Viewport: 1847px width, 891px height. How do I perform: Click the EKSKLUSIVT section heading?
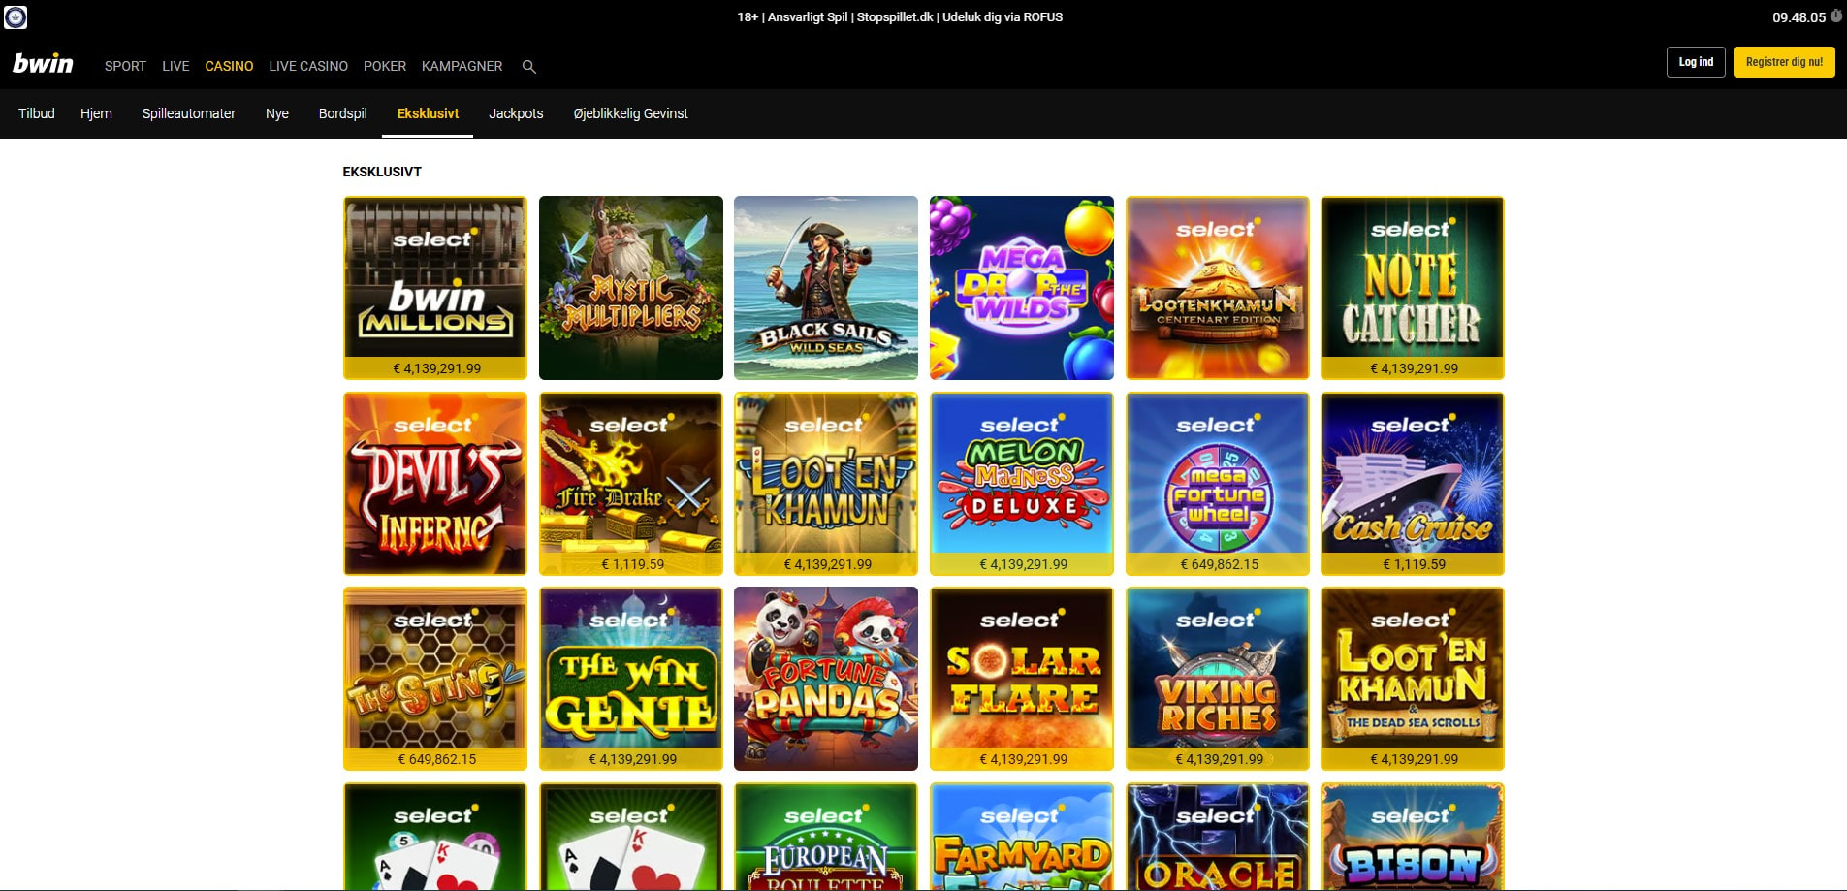382,172
